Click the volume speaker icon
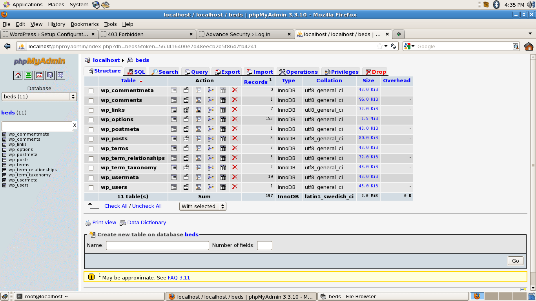The image size is (536, 301). click(x=531, y=5)
